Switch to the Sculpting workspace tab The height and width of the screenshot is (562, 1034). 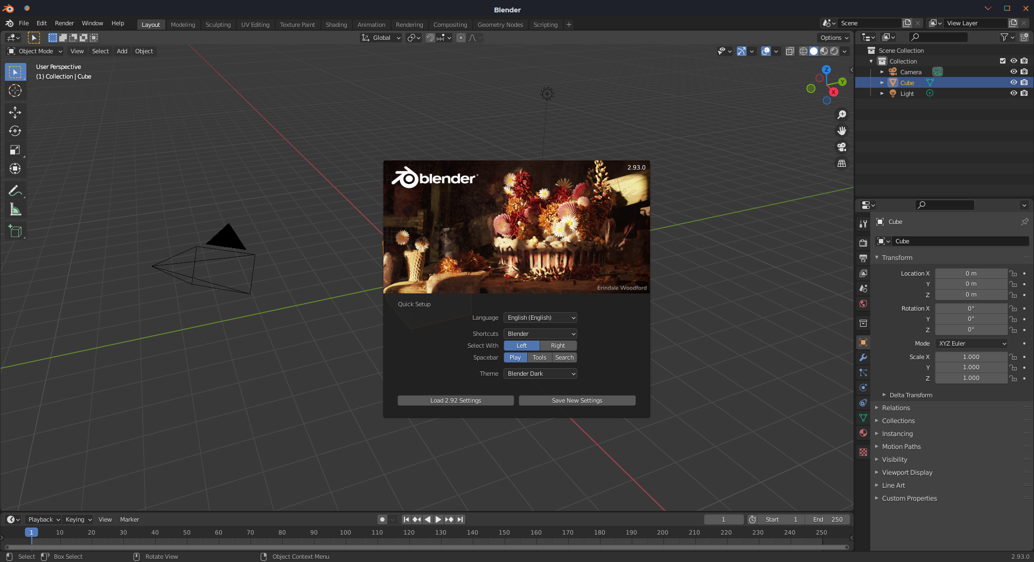(218, 25)
